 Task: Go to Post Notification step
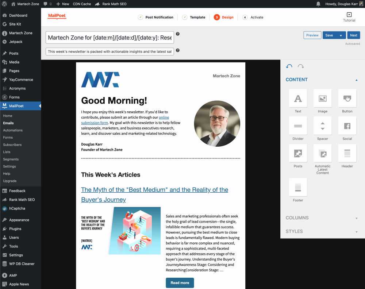[x=155, y=17]
